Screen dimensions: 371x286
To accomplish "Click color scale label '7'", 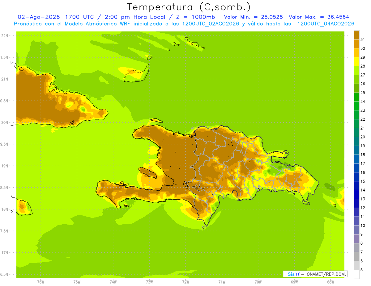I will [x=362, y=252].
